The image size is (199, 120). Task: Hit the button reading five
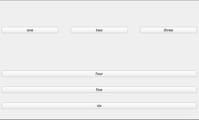[x=99, y=90]
